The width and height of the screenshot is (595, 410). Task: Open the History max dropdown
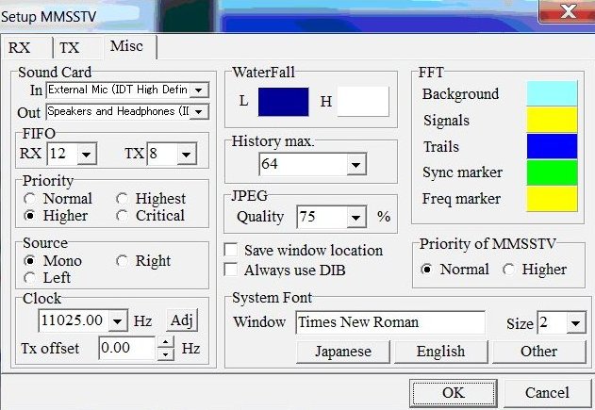click(355, 165)
